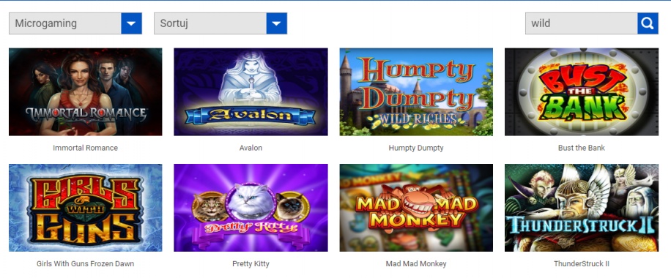The height and width of the screenshot is (278, 671).
Task: Click the Sortuj text in sort selector
Action: pyautogui.click(x=174, y=23)
